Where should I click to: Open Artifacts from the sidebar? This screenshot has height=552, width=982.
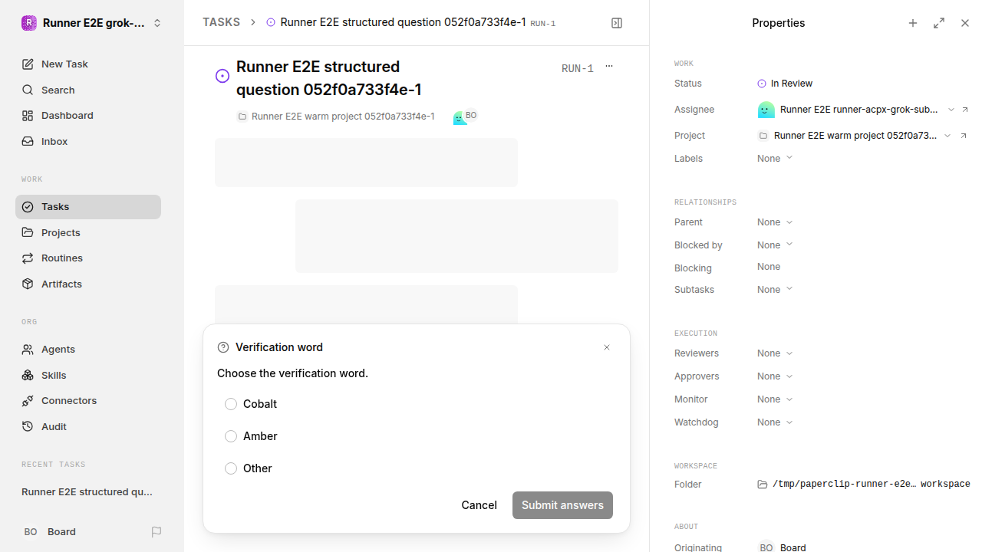[88, 284]
